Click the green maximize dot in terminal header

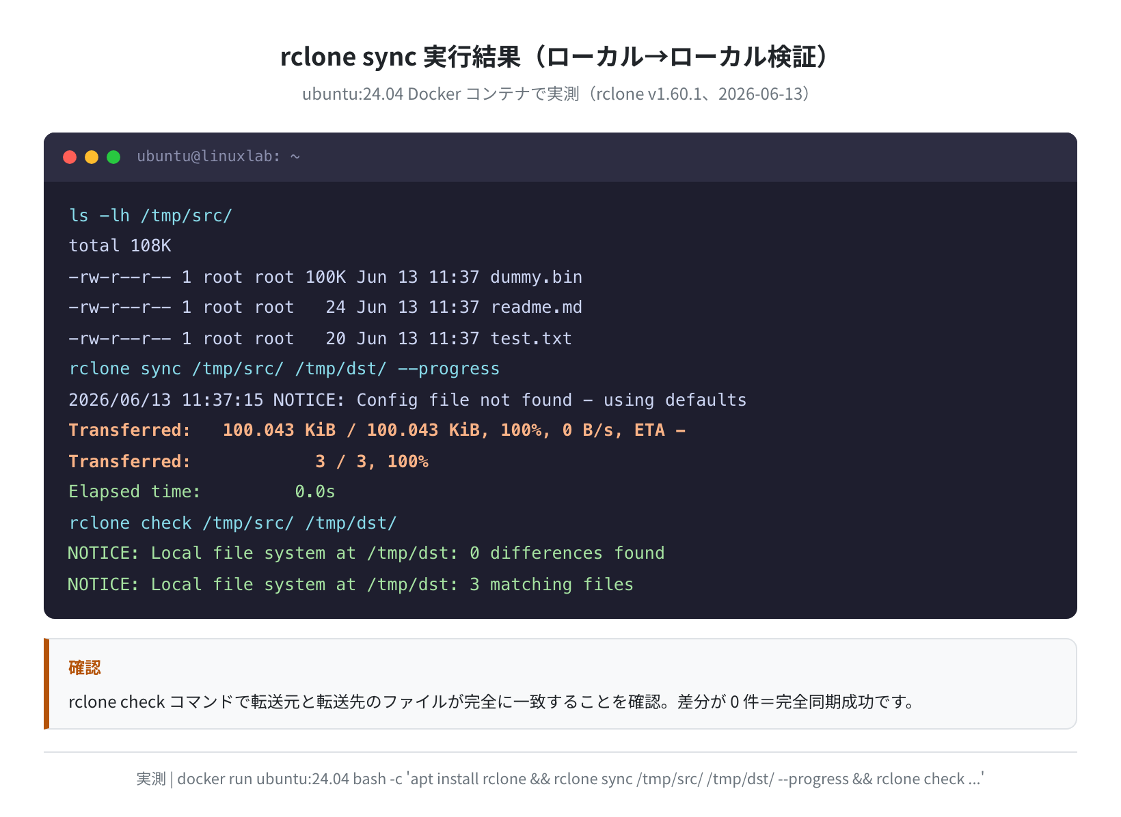[113, 157]
